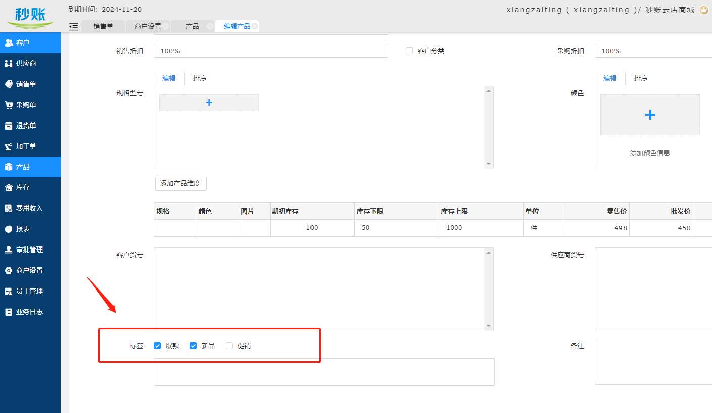Open 供应商 in the sidebar
The height and width of the screenshot is (413, 712).
[30, 64]
